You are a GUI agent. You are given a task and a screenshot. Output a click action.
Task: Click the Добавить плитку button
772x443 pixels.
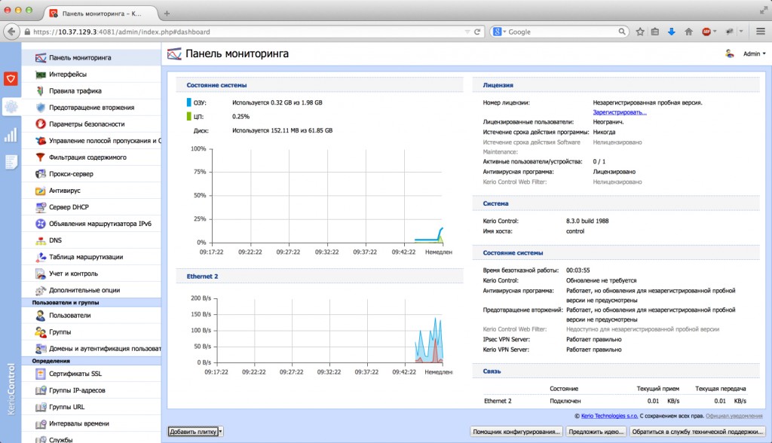pyautogui.click(x=193, y=432)
